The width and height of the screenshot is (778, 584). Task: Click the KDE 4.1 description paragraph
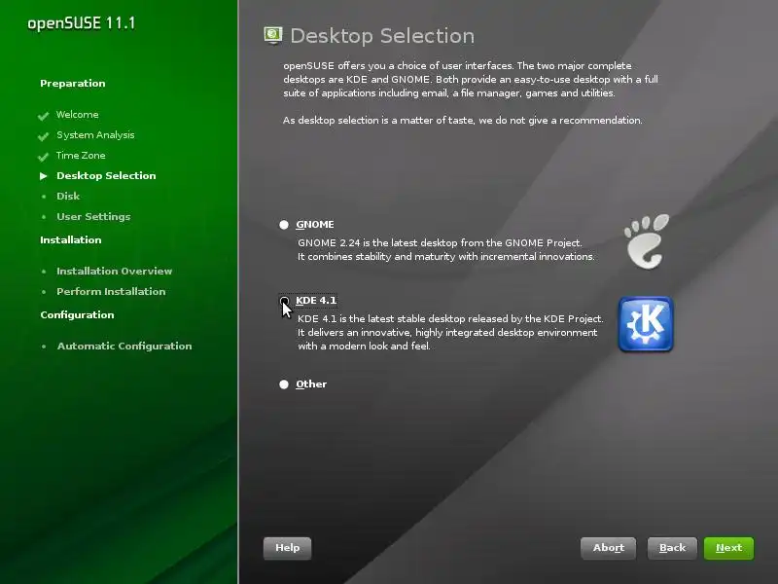click(x=450, y=332)
